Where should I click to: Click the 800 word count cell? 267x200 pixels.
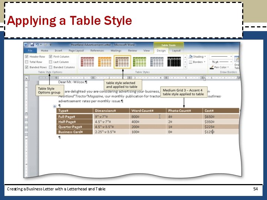tap(148, 117)
